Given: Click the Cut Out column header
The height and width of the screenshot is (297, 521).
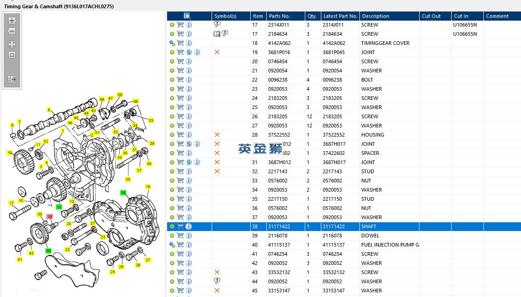Looking at the screenshot, I should pos(435,16).
